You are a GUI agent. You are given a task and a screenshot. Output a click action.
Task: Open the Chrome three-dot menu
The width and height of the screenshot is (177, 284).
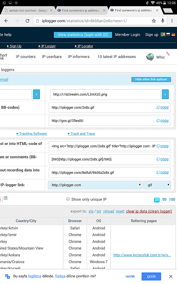[172, 21]
